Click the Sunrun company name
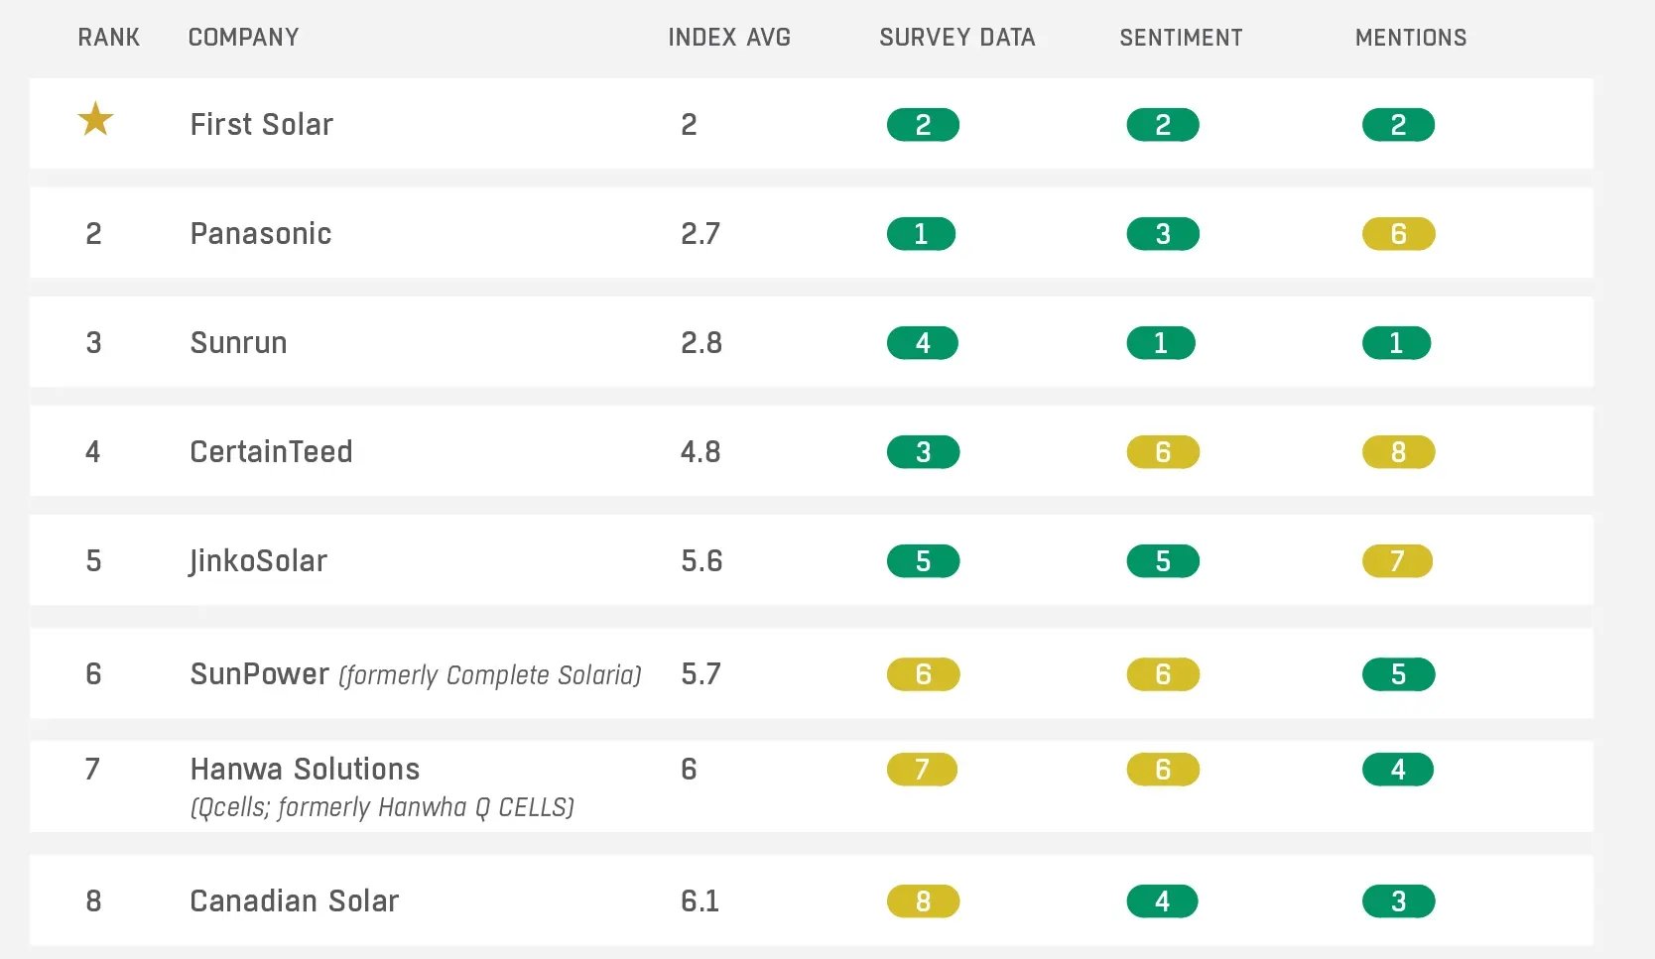Image resolution: width=1655 pixels, height=959 pixels. [x=238, y=343]
